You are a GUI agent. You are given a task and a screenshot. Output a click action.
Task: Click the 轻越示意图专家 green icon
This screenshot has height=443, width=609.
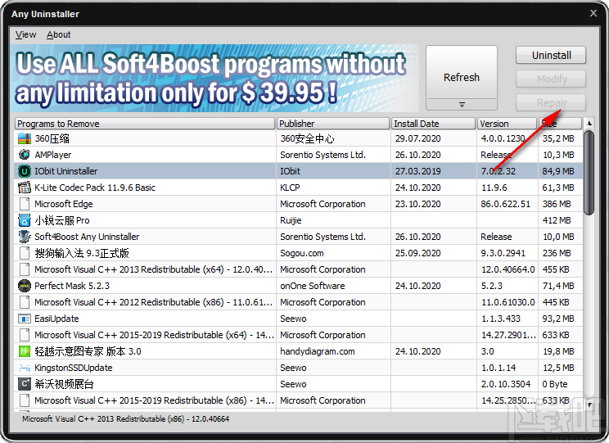pos(25,351)
